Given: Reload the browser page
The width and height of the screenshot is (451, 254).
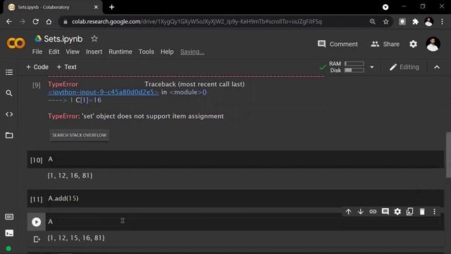Looking at the screenshot, I should click(x=35, y=22).
